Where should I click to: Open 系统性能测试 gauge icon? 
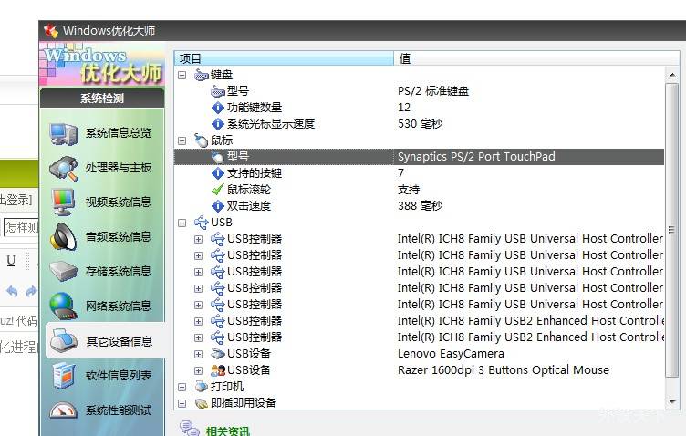pos(63,410)
